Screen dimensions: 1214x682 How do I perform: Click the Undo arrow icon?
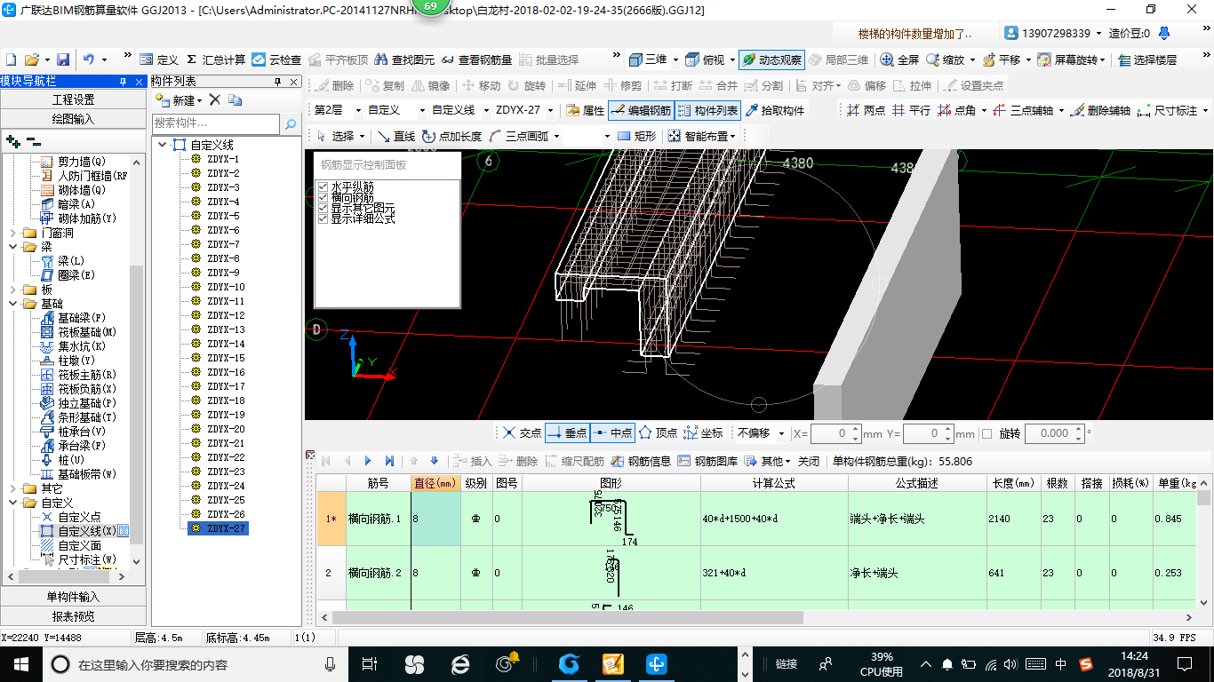click(89, 59)
